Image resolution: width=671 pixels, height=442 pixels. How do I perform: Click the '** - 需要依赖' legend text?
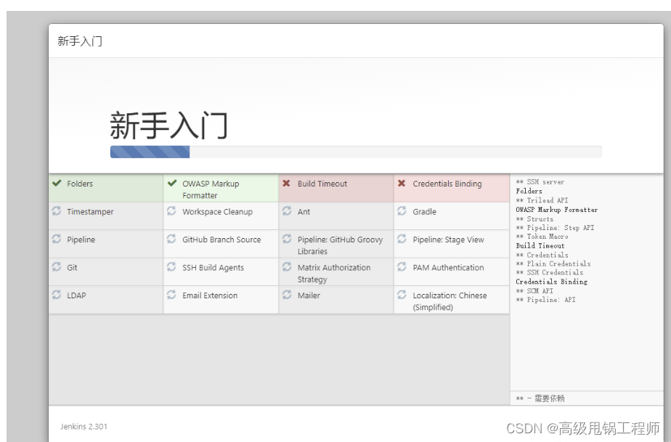coord(540,398)
